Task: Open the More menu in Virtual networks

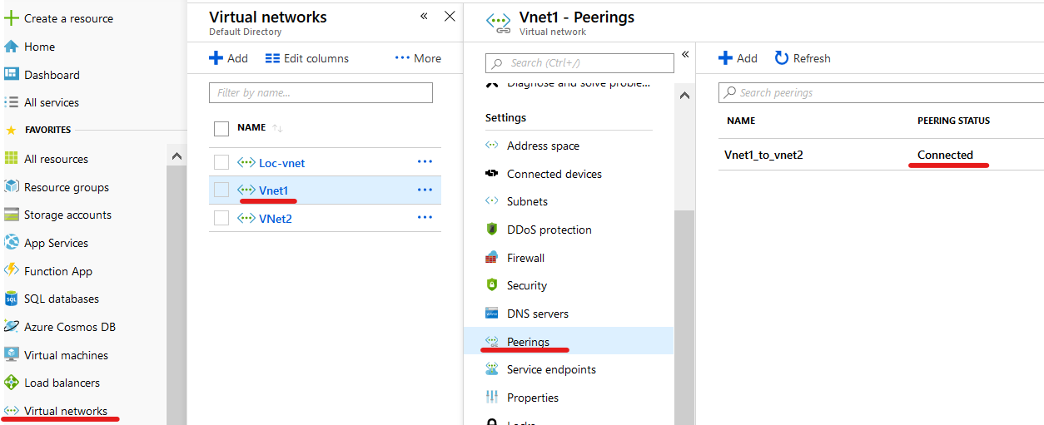Action: [418, 58]
